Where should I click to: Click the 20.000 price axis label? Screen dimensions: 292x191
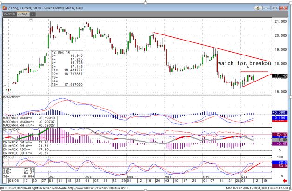(281, 35)
